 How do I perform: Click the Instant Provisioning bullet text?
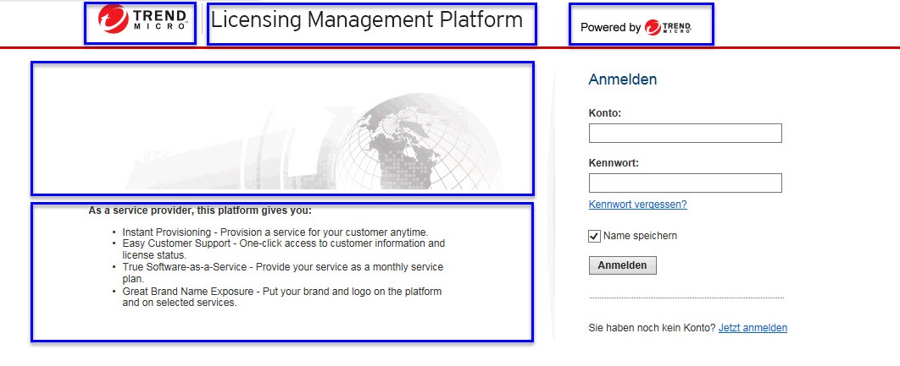275,232
